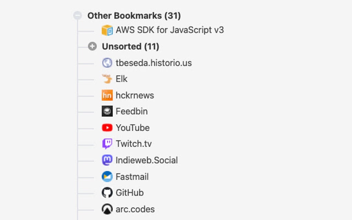The height and width of the screenshot is (220, 352).
Task: Click the Feedbin favicon
Action: pyautogui.click(x=107, y=111)
